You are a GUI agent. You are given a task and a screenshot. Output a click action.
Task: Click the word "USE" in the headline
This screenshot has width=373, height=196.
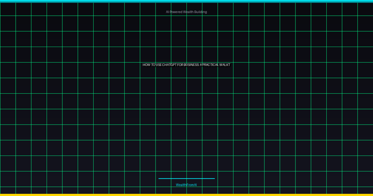click(158, 65)
